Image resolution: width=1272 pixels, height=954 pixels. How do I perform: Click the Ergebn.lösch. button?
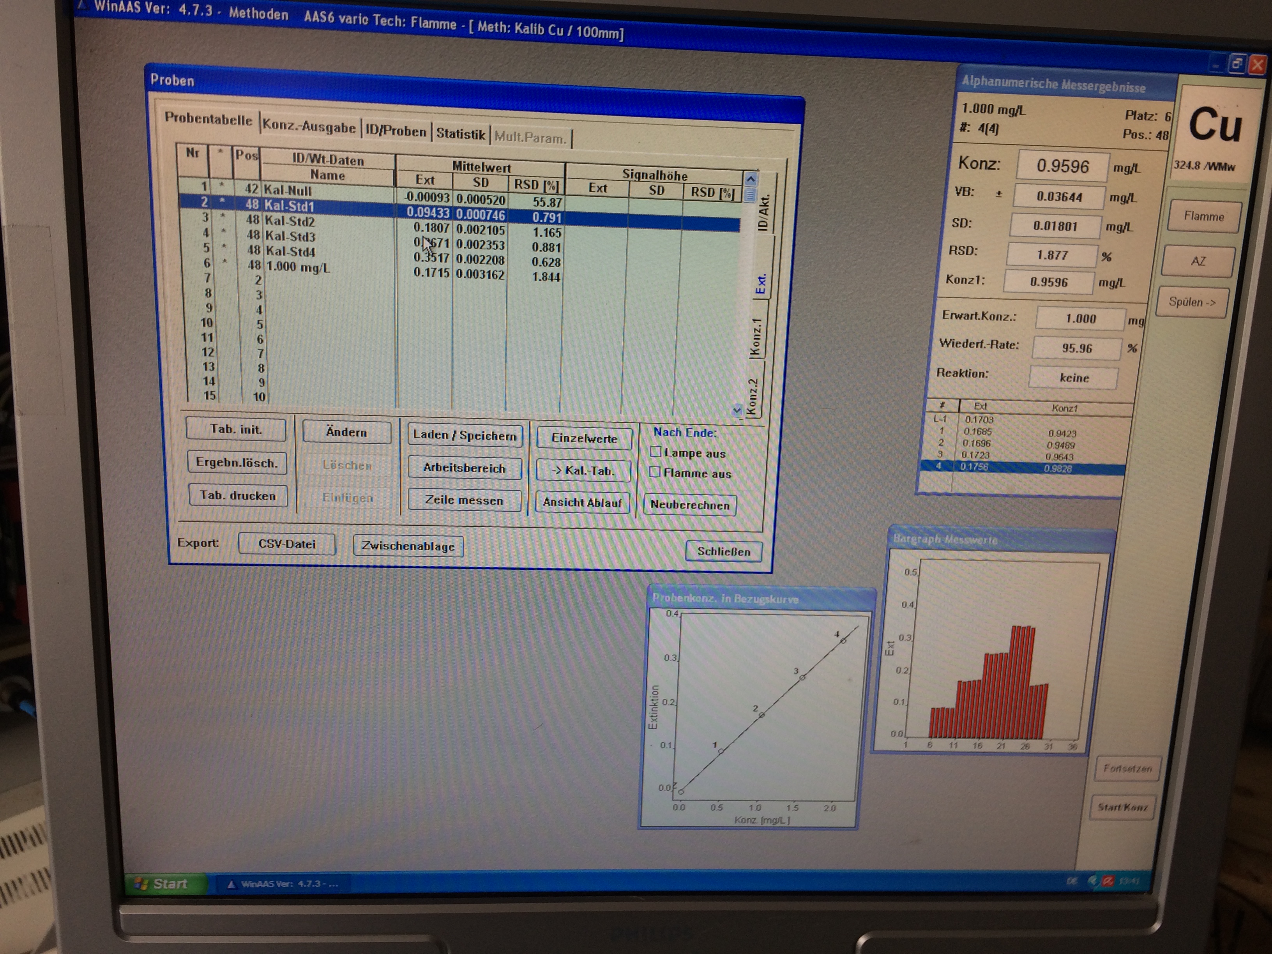(237, 462)
